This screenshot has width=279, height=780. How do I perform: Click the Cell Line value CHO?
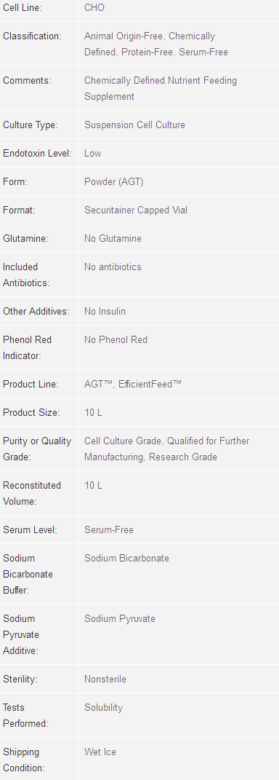[94, 8]
